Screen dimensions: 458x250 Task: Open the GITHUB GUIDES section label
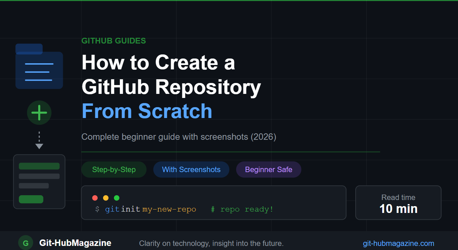[x=113, y=40]
